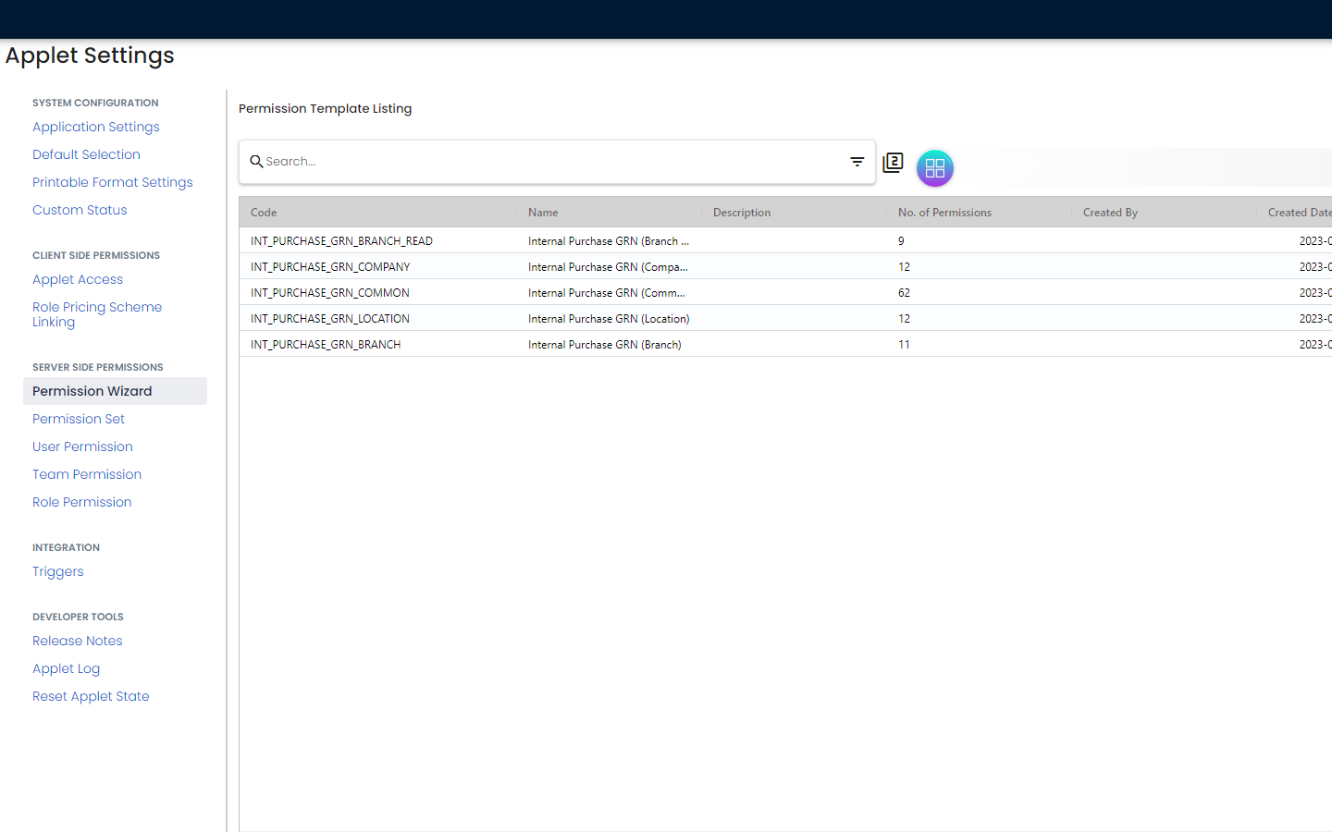Sort by the Created By column
Viewport: 1332px width, 832px height.
coord(1110,213)
